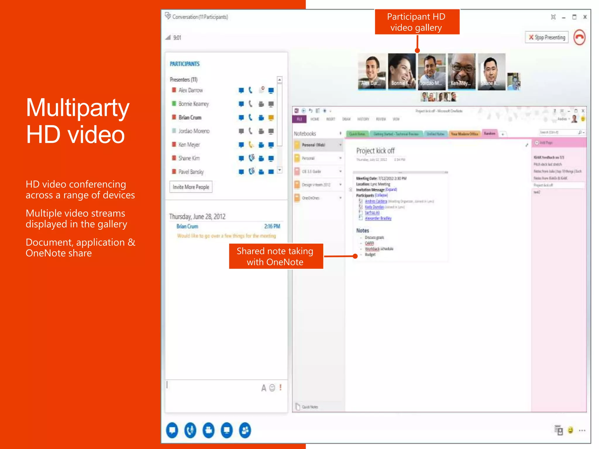Screen dimensions: 599x449
Task: Click Brian Crum's orange sharing monitor icon
Action: (x=271, y=118)
